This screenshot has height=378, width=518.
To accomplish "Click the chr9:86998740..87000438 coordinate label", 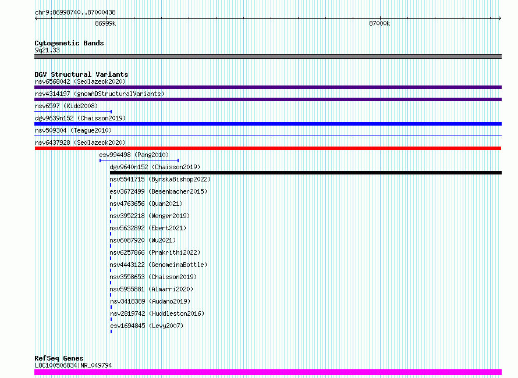I will [75, 12].
